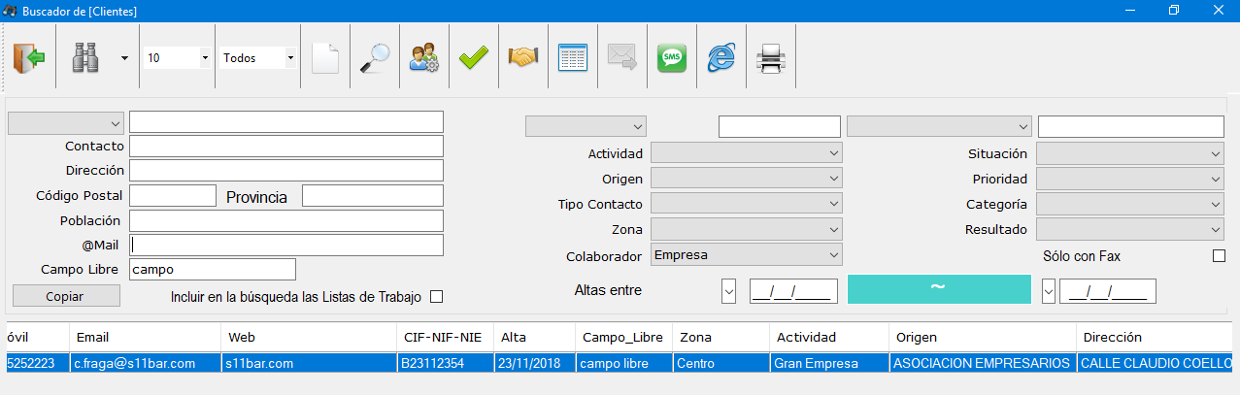
Task: Click the users with gear icon
Action: pyautogui.click(x=424, y=58)
